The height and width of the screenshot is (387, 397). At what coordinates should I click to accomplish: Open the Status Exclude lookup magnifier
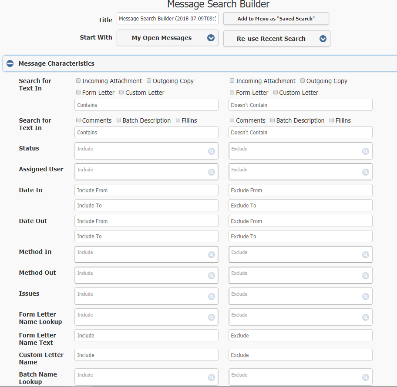(x=365, y=151)
